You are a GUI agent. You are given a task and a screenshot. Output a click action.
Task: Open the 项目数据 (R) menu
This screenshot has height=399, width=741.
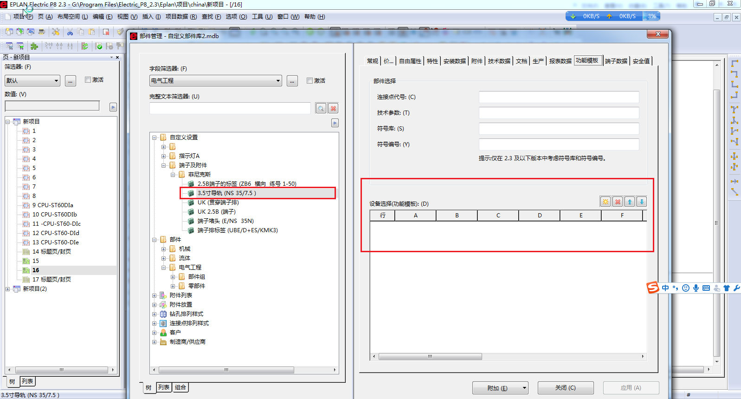click(181, 17)
